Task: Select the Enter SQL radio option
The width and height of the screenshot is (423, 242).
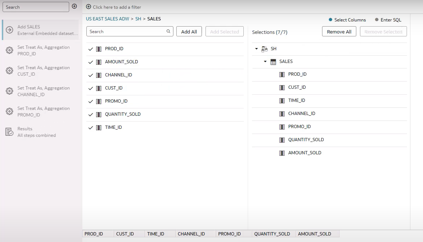Action: [377, 20]
